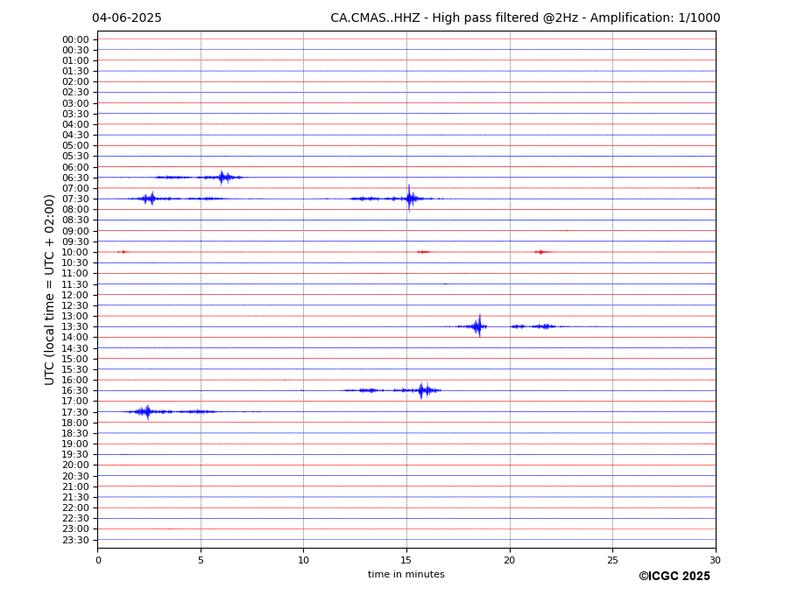Image resolution: width=812 pixels, height=609 pixels.
Task: Click the 00:00 time row label
Action: [x=75, y=40]
